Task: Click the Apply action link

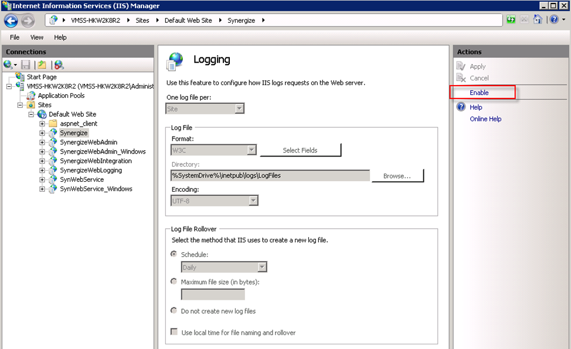Action: (477, 66)
